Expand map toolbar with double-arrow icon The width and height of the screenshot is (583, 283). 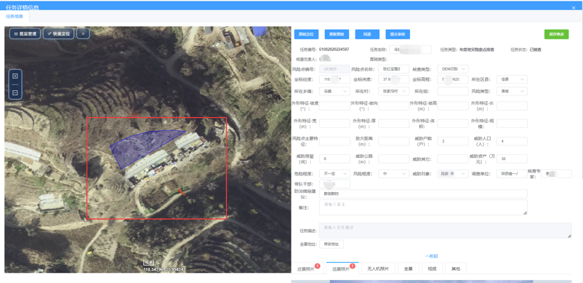[x=83, y=33]
